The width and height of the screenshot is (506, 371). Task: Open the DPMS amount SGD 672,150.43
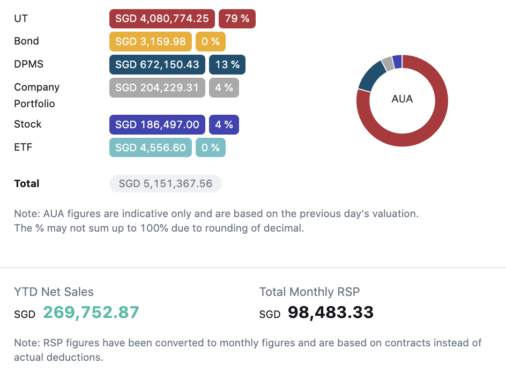click(x=157, y=65)
